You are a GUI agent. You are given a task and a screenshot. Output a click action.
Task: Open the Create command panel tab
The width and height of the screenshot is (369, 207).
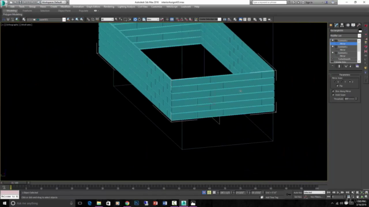(x=331, y=25)
